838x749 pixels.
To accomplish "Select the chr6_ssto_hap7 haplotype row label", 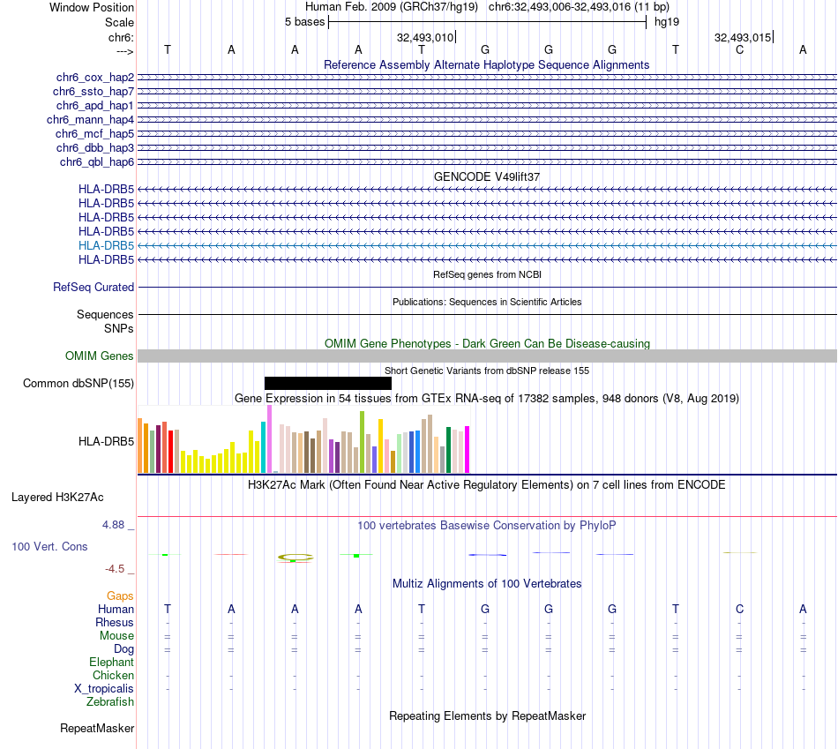I will [x=94, y=92].
